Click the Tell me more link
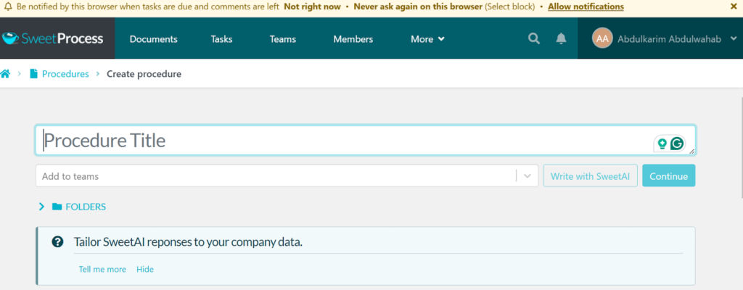The height and width of the screenshot is (290, 743). click(102, 269)
